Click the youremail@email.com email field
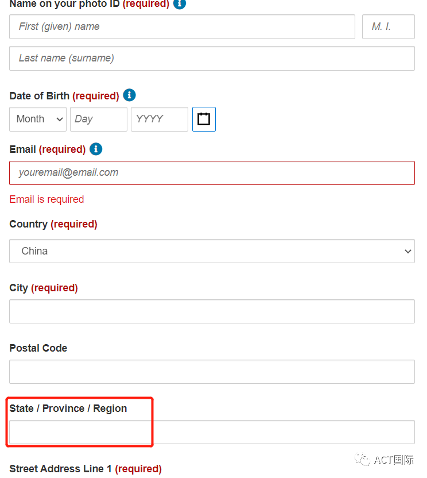 (212, 172)
